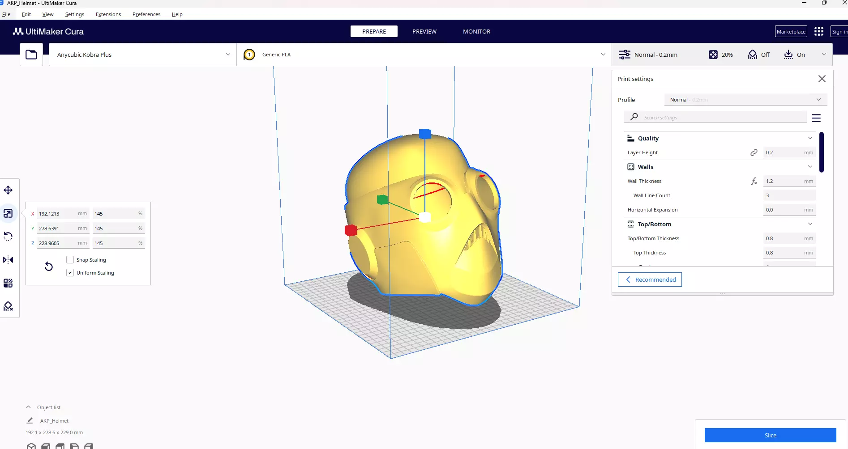Click the pencil icon beside AKP_Helmet
Screen dimensions: 848x449
coord(30,420)
